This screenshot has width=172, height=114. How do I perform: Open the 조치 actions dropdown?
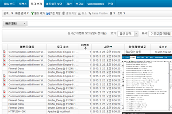[x=121, y=13]
